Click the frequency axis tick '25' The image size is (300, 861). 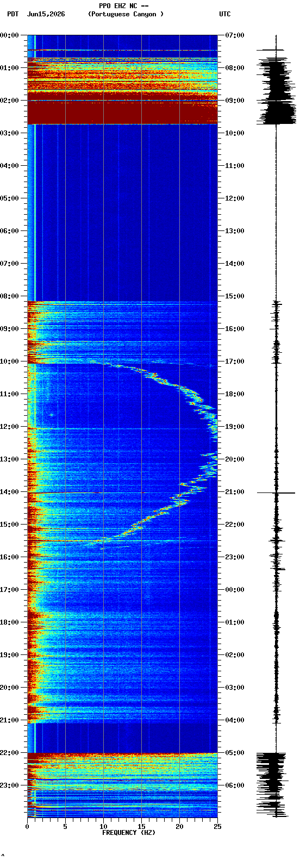(x=217, y=827)
